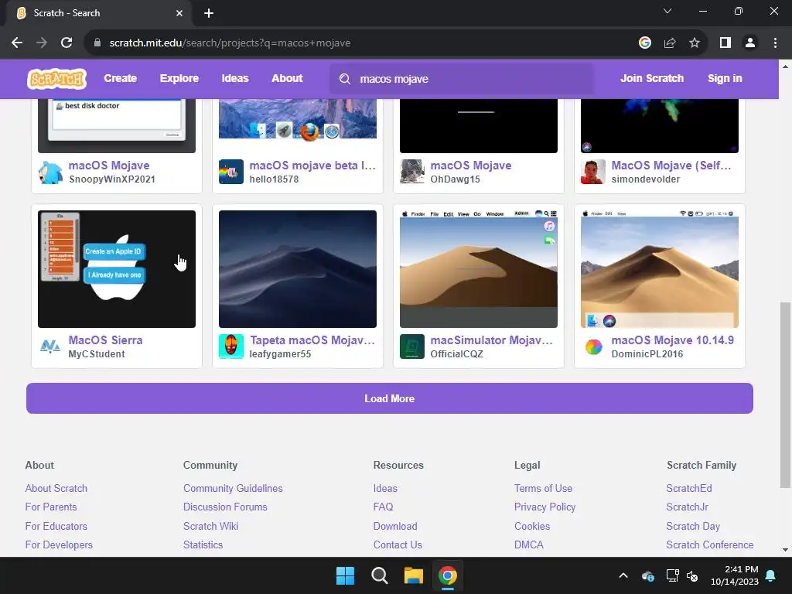The height and width of the screenshot is (594, 792).
Task: Bookmark this page with star icon
Action: pyautogui.click(x=695, y=43)
